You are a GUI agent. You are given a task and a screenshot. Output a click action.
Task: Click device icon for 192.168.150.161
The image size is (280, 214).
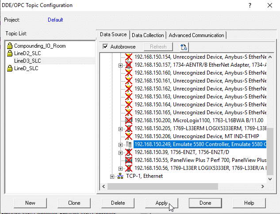(129, 81)
